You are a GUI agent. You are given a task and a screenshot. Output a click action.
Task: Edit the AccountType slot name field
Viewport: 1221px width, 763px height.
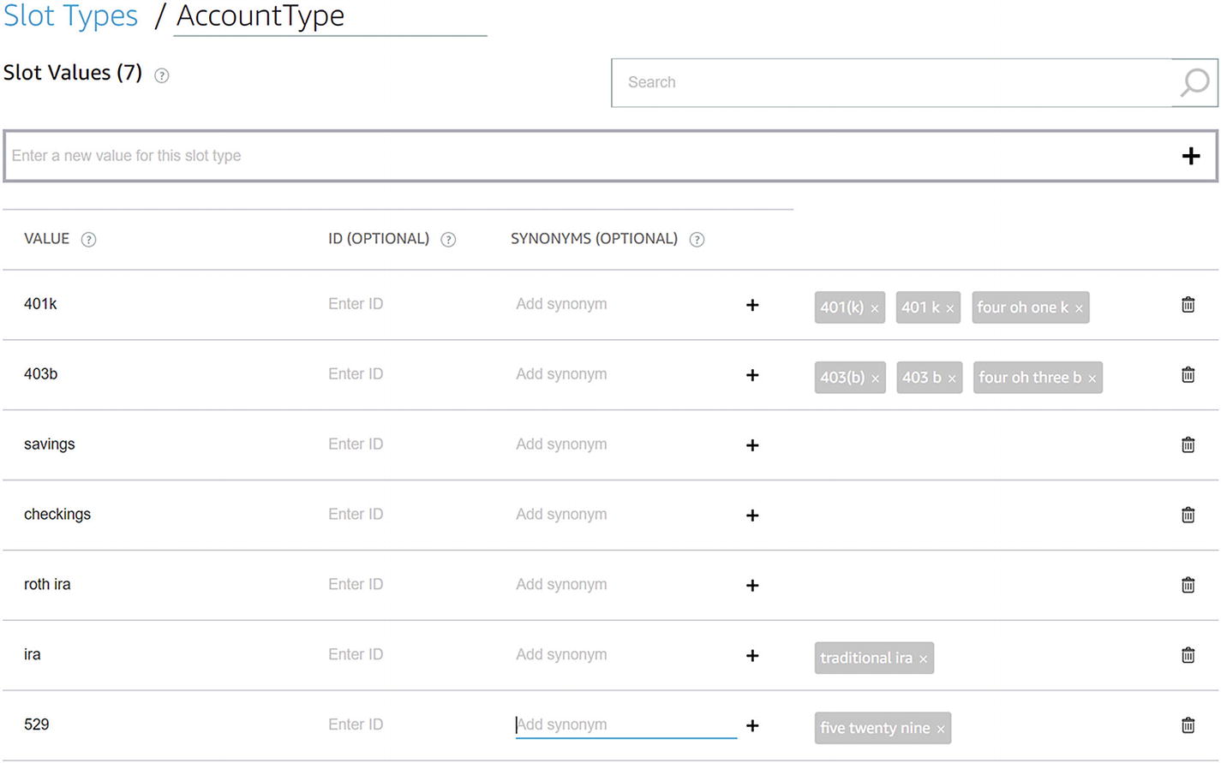coord(330,17)
